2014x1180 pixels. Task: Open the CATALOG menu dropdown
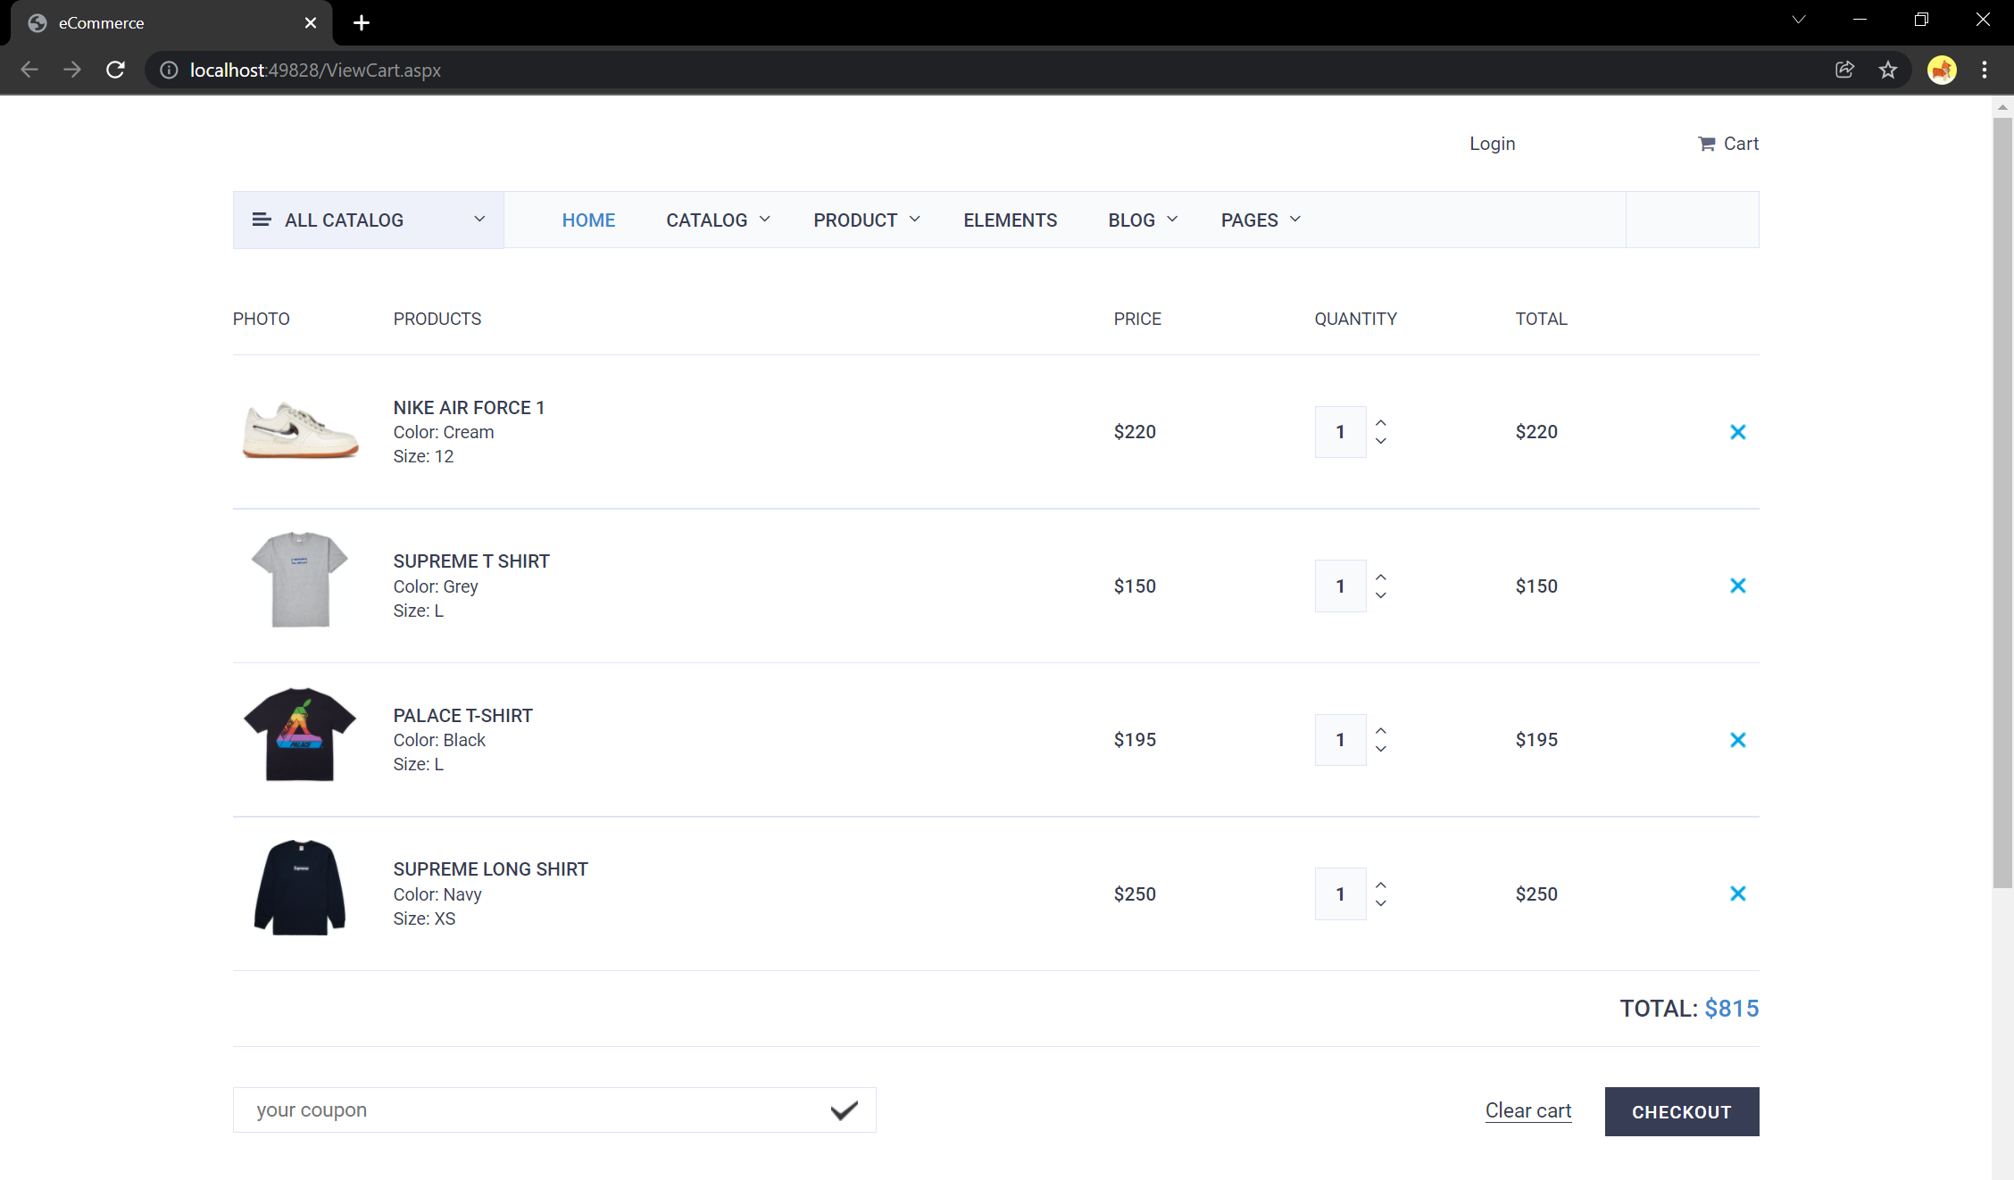(718, 220)
